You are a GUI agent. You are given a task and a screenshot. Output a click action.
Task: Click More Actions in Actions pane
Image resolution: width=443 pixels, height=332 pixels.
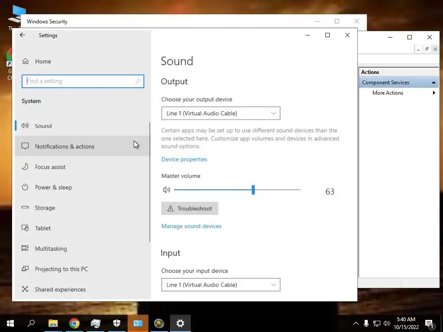(388, 93)
